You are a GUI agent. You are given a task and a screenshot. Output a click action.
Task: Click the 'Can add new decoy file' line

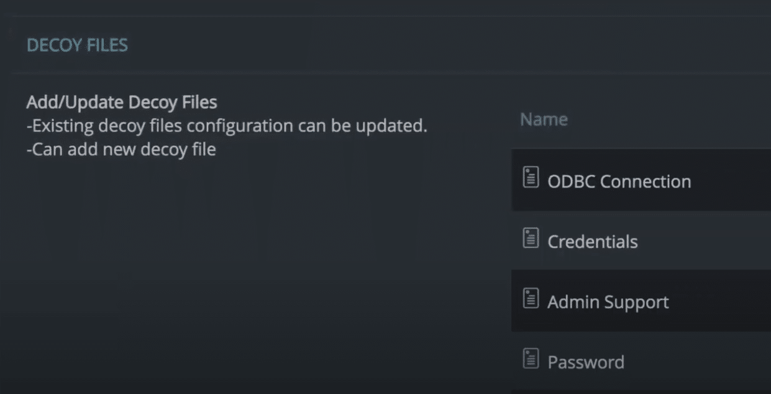(121, 150)
